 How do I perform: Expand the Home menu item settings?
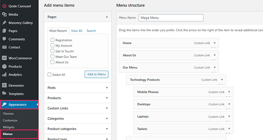coord(215,43)
